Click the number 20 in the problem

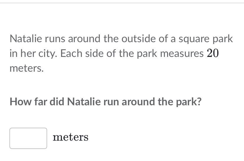[212, 53]
